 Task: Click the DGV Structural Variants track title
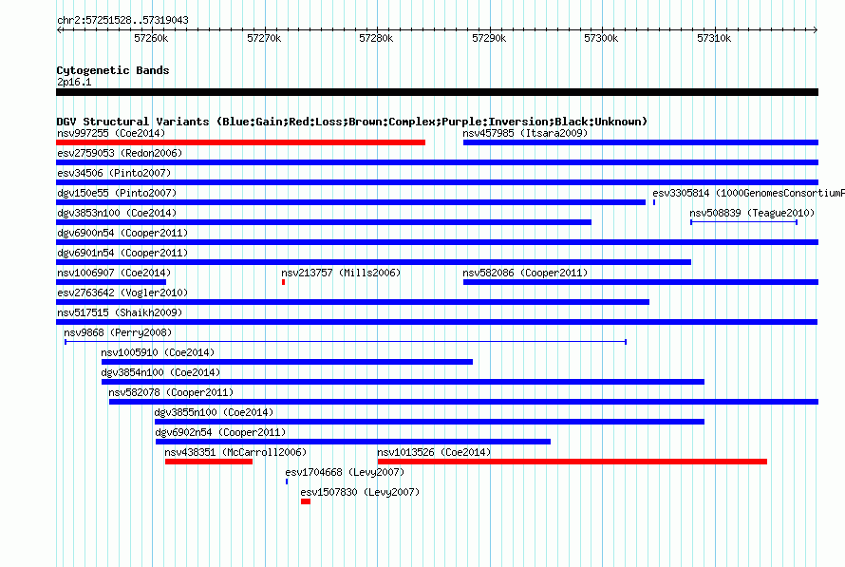pyautogui.click(x=352, y=122)
